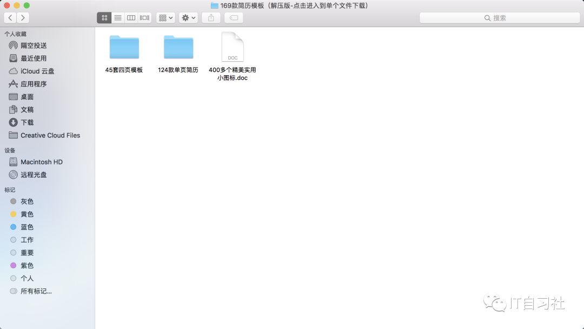This screenshot has height=329, width=584.
Task: Navigate back with the back arrow
Action: coord(10,17)
